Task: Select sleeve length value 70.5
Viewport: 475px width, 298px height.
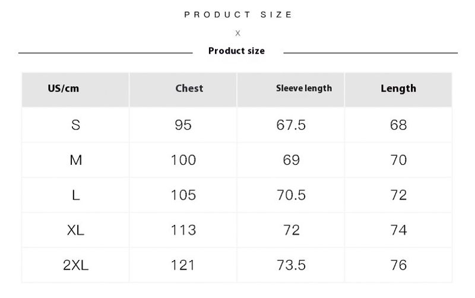Action: (x=292, y=195)
